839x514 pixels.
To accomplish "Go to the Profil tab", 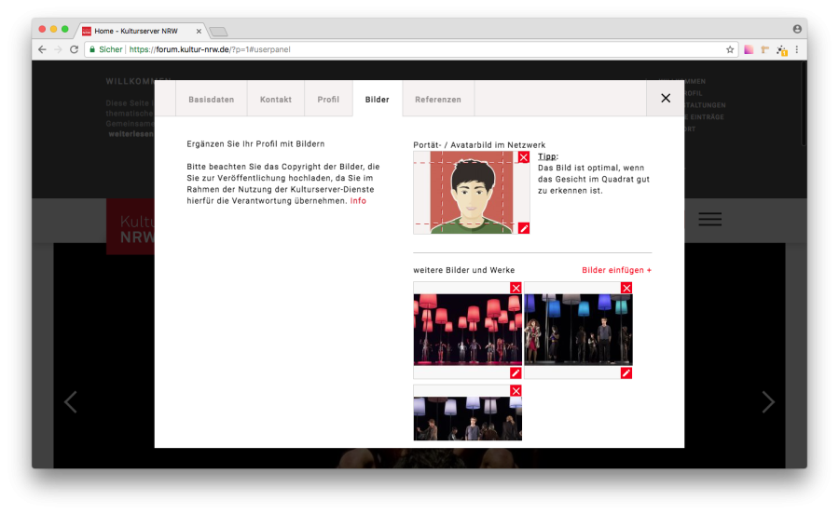I will 328,99.
